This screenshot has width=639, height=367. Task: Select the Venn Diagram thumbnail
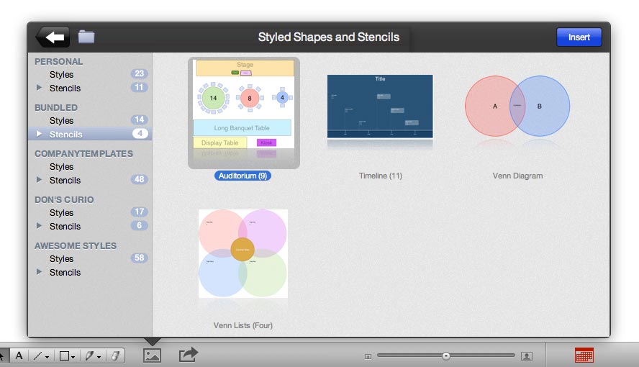tap(517, 106)
